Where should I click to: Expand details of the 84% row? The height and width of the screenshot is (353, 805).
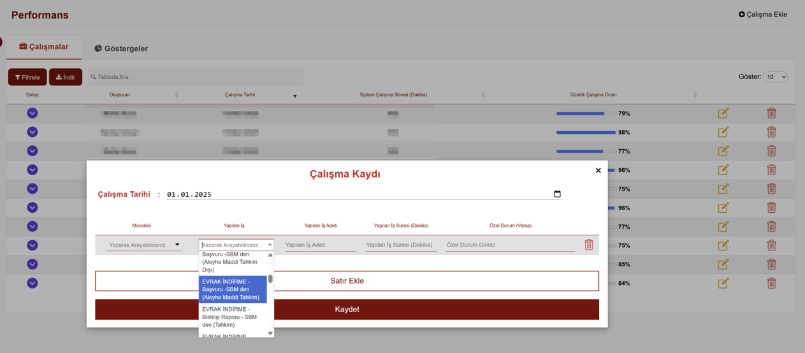coord(33,283)
